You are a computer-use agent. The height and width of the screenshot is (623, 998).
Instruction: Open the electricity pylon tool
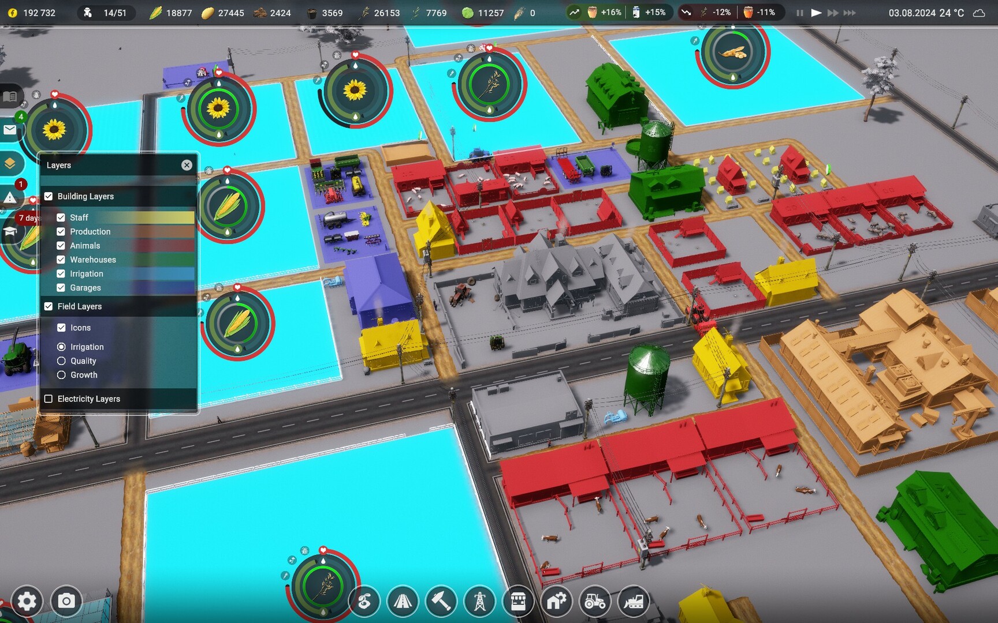[x=479, y=602]
